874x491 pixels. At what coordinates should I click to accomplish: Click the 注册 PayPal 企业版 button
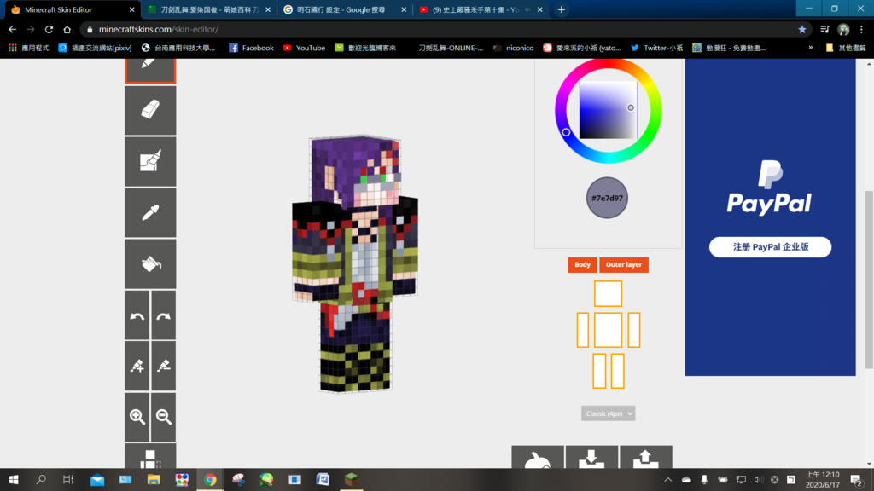pyautogui.click(x=770, y=247)
